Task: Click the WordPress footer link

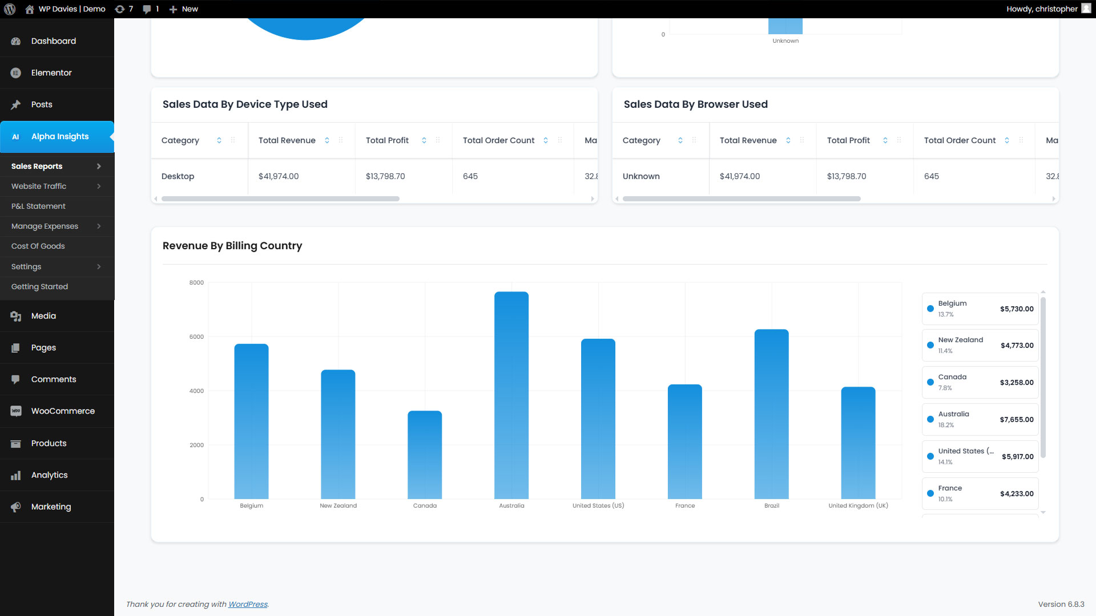Action: [x=248, y=605]
